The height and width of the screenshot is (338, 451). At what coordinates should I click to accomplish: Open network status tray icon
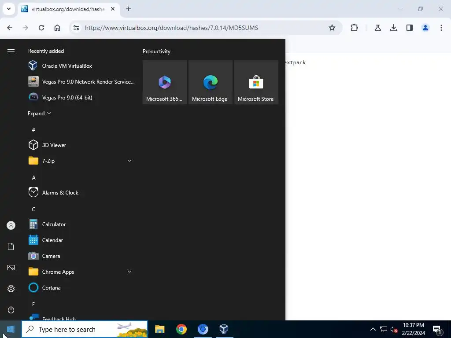pyautogui.click(x=384, y=329)
